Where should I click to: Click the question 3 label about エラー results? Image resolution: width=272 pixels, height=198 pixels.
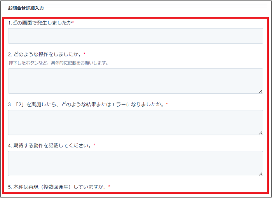pyautogui.click(x=86, y=104)
